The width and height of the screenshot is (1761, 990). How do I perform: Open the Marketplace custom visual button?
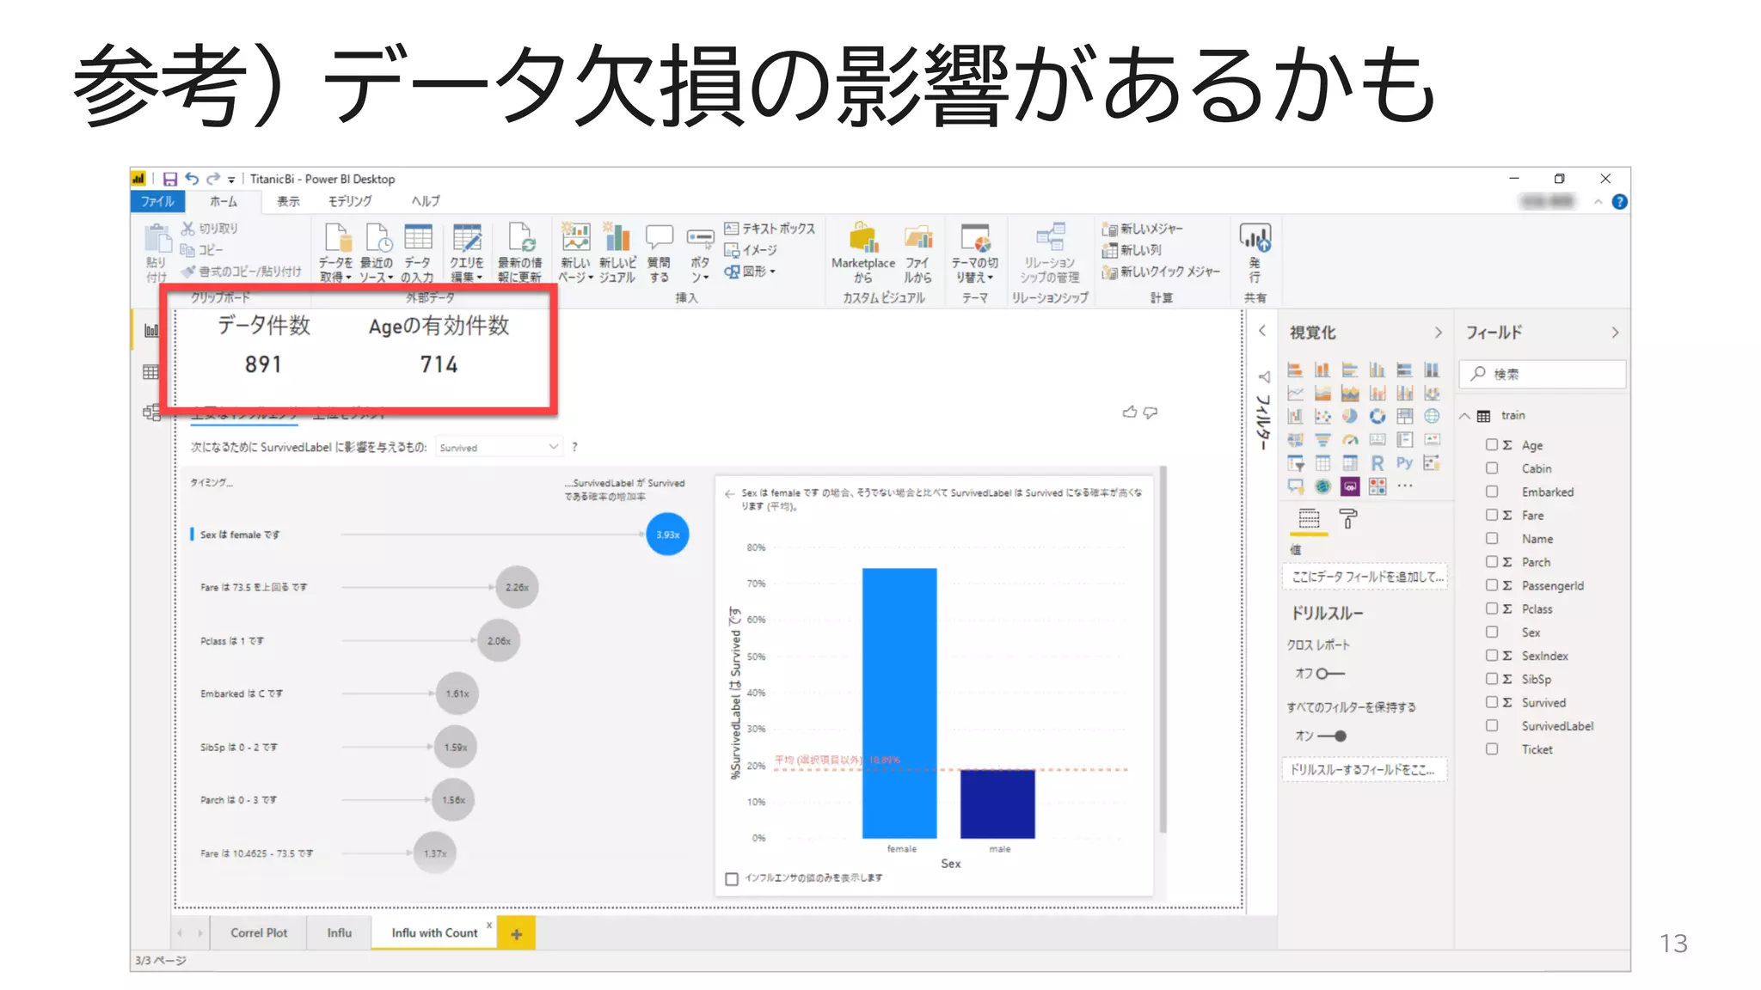point(863,252)
